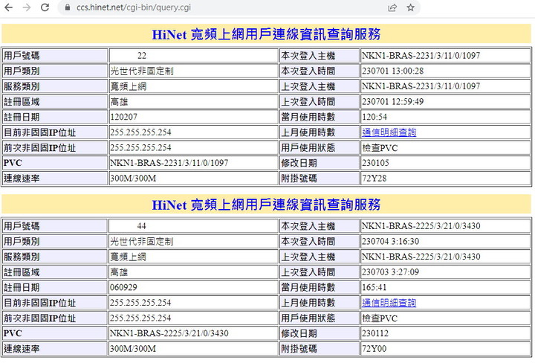The image size is (535, 363).
Task: Click modification date 230105
Action: pos(375,163)
